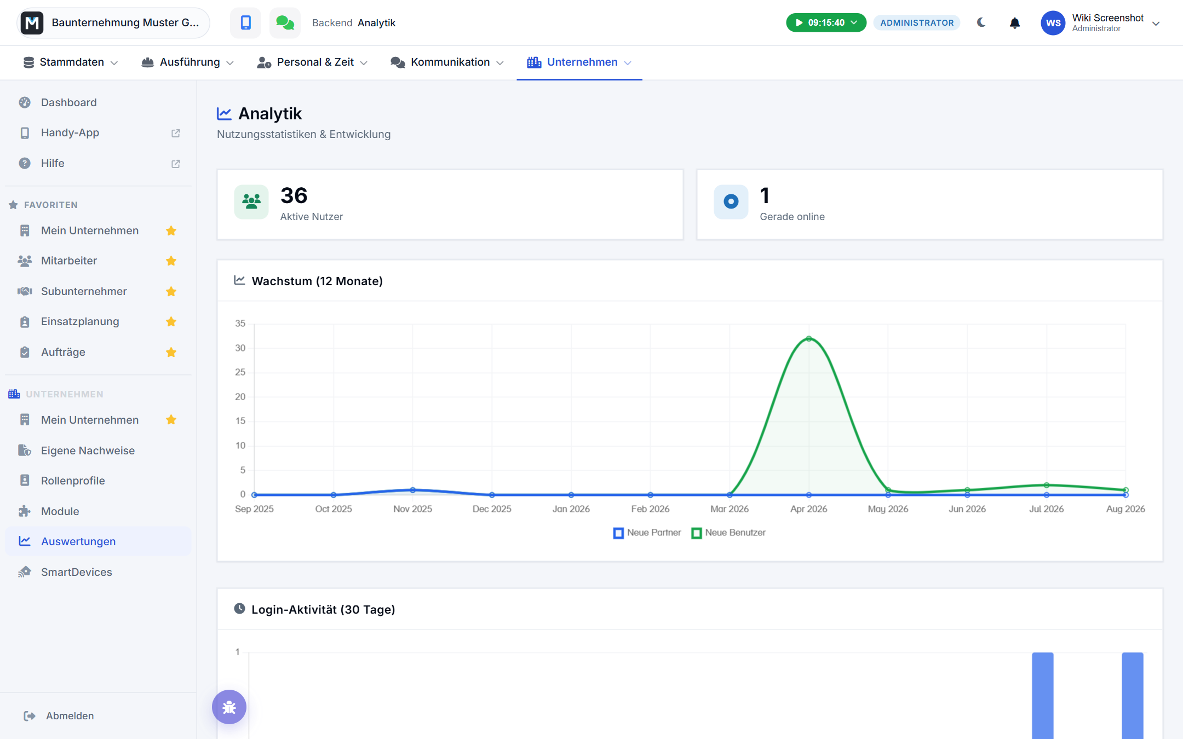Open Eigene Nachweise in sidebar
Viewport: 1183px width, 739px height.
(99, 451)
